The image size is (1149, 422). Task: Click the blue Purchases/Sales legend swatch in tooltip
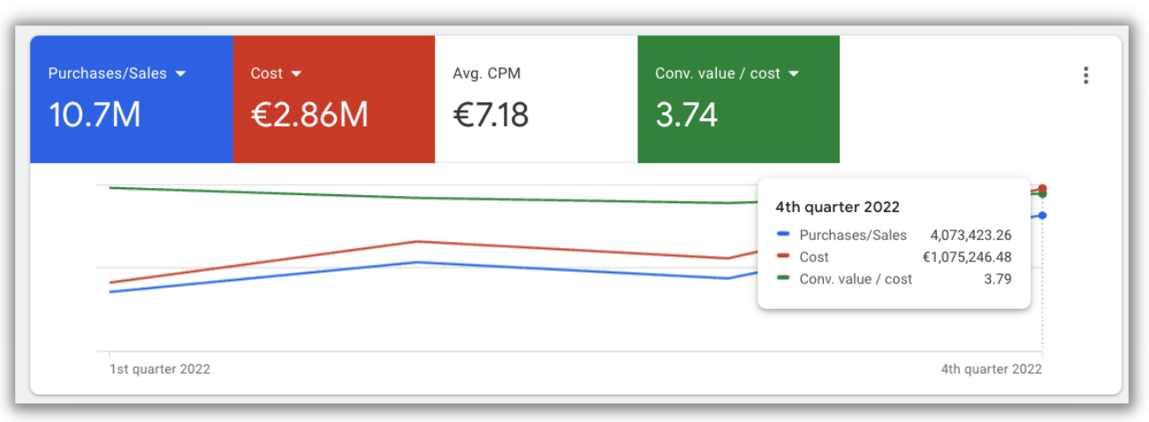click(782, 235)
